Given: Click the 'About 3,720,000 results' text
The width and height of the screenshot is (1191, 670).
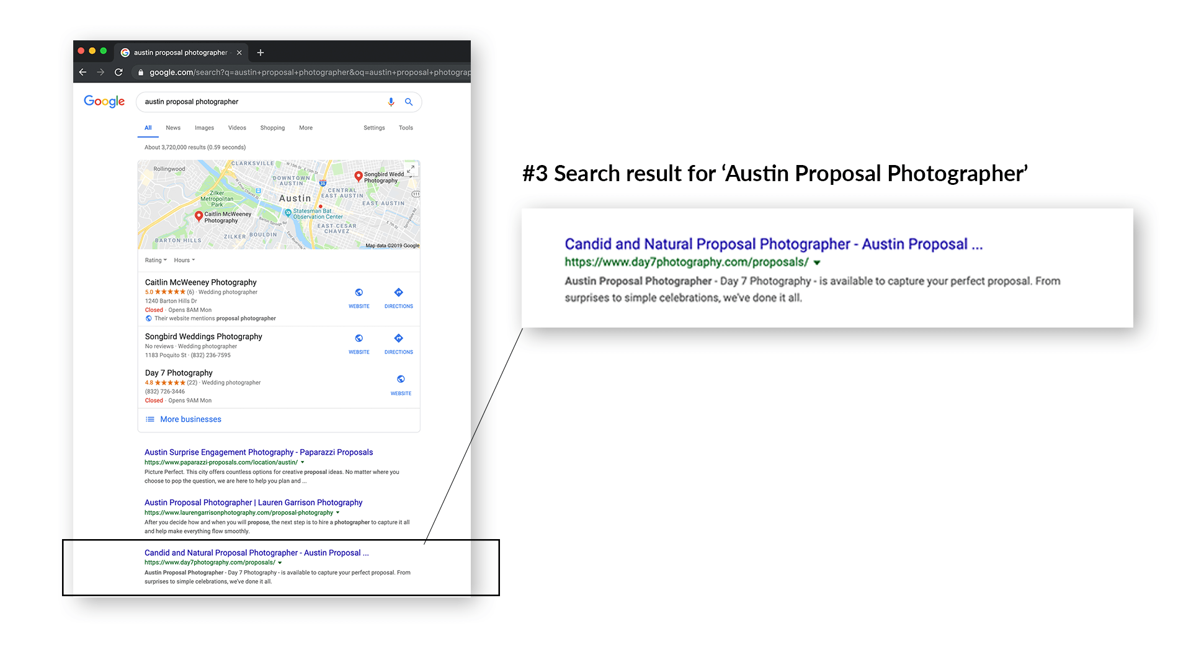Looking at the screenshot, I should pyautogui.click(x=195, y=148).
